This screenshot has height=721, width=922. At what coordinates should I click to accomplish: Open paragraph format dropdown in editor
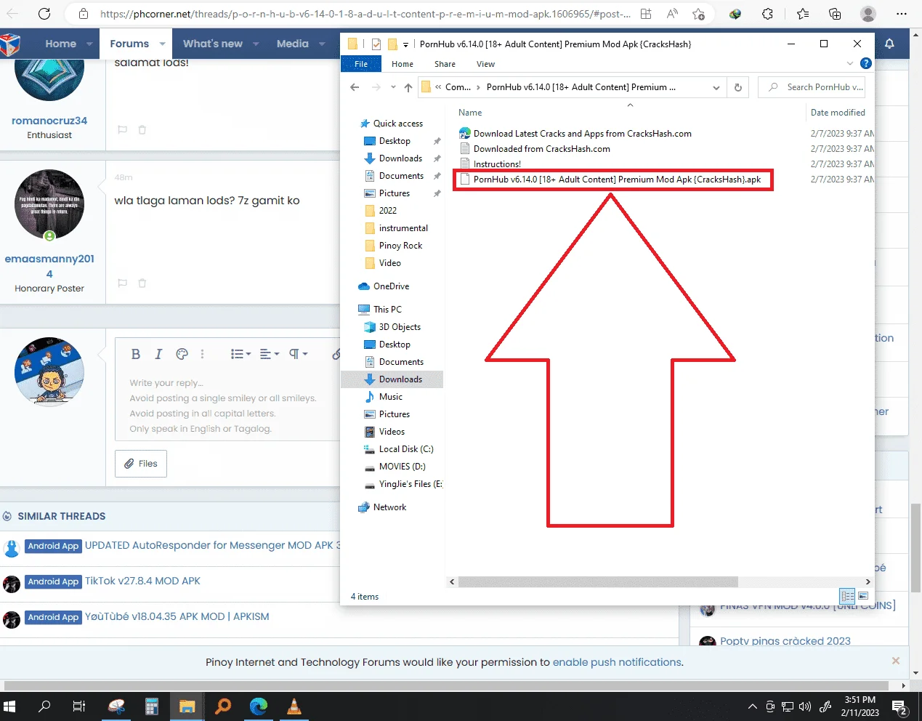(299, 354)
